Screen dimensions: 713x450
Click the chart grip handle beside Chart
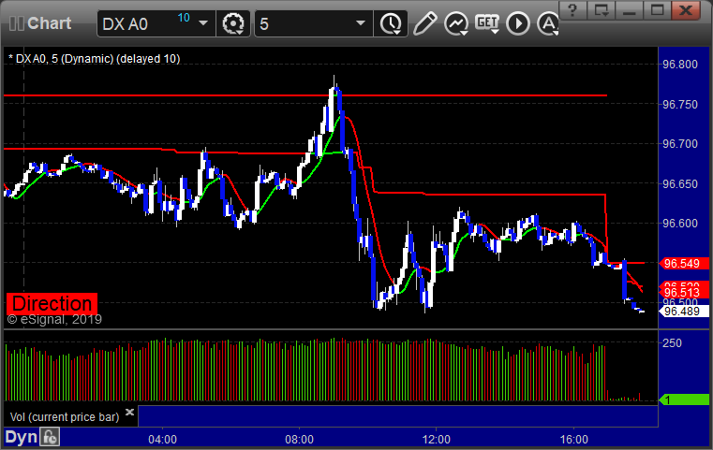point(17,23)
